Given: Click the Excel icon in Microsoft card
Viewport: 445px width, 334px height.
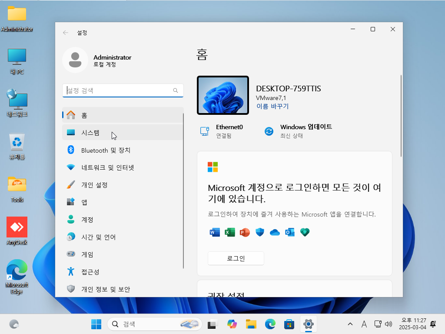Looking at the screenshot, I should point(229,232).
